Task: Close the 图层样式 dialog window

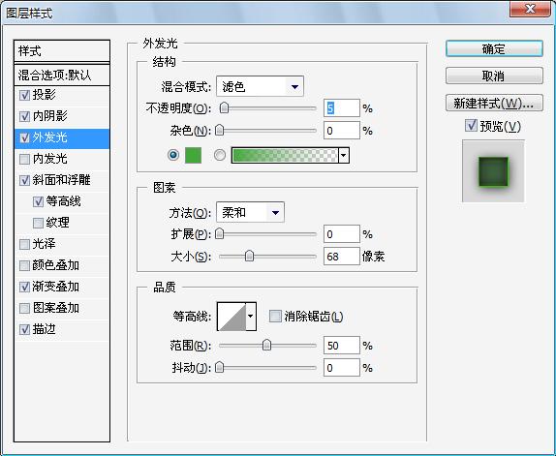Action: tap(530, 9)
